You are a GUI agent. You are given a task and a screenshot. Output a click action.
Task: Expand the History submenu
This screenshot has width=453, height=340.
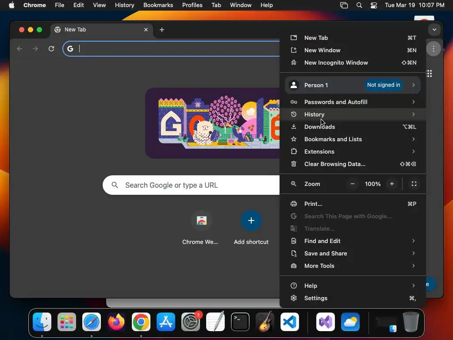(x=353, y=115)
